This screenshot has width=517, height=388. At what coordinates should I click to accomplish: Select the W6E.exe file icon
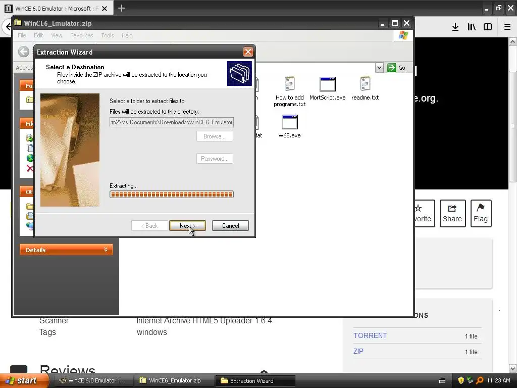289,126
